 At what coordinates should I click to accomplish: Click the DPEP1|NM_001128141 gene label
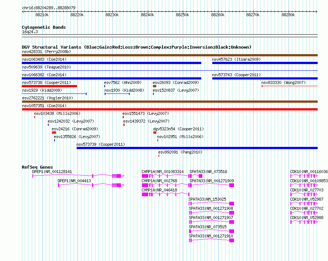52,172
